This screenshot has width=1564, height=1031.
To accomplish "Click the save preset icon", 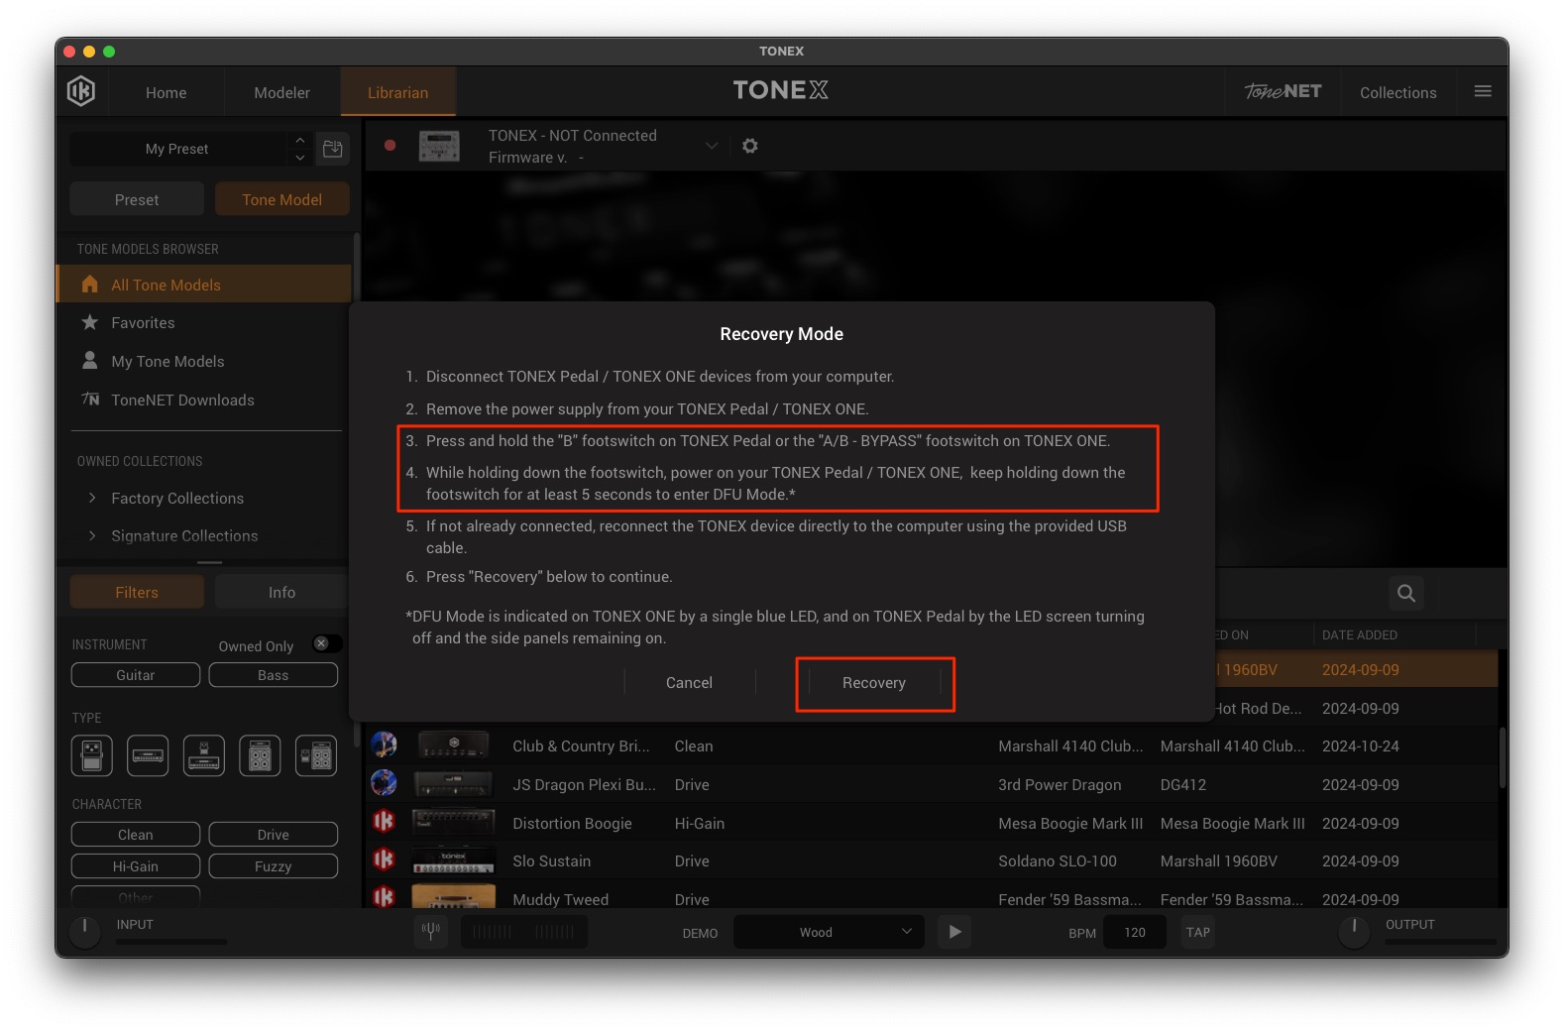I will point(333,149).
